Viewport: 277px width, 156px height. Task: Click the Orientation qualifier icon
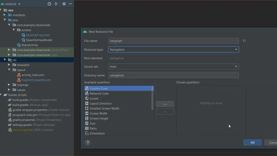[87, 133]
